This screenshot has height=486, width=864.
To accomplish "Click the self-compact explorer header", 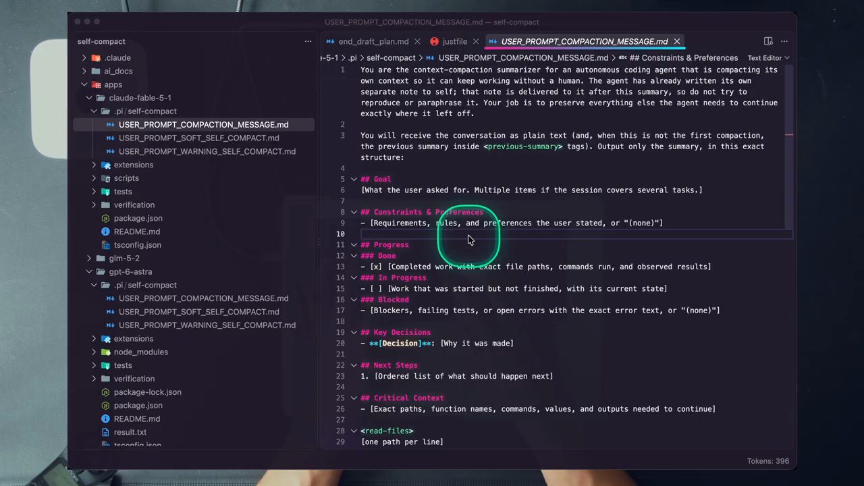I will pos(101,41).
